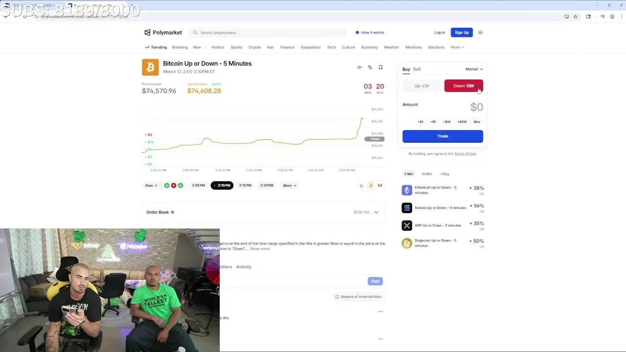Open the hamburger menu icon
This screenshot has width=626, height=352.
coord(480,32)
